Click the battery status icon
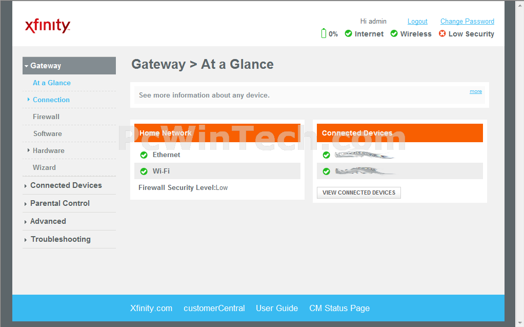 [324, 33]
